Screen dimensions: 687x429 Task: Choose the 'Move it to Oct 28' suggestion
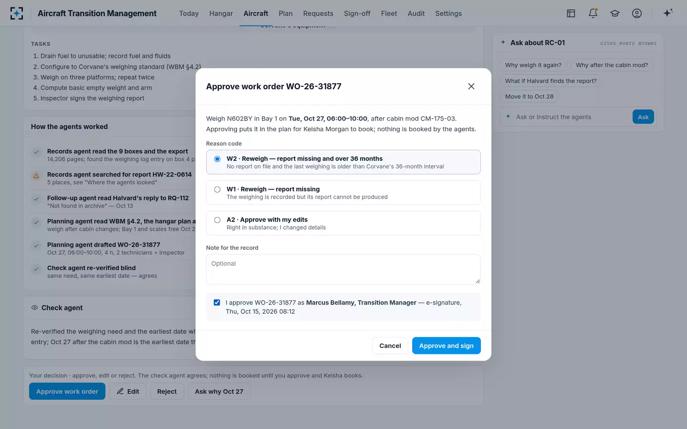coord(530,96)
